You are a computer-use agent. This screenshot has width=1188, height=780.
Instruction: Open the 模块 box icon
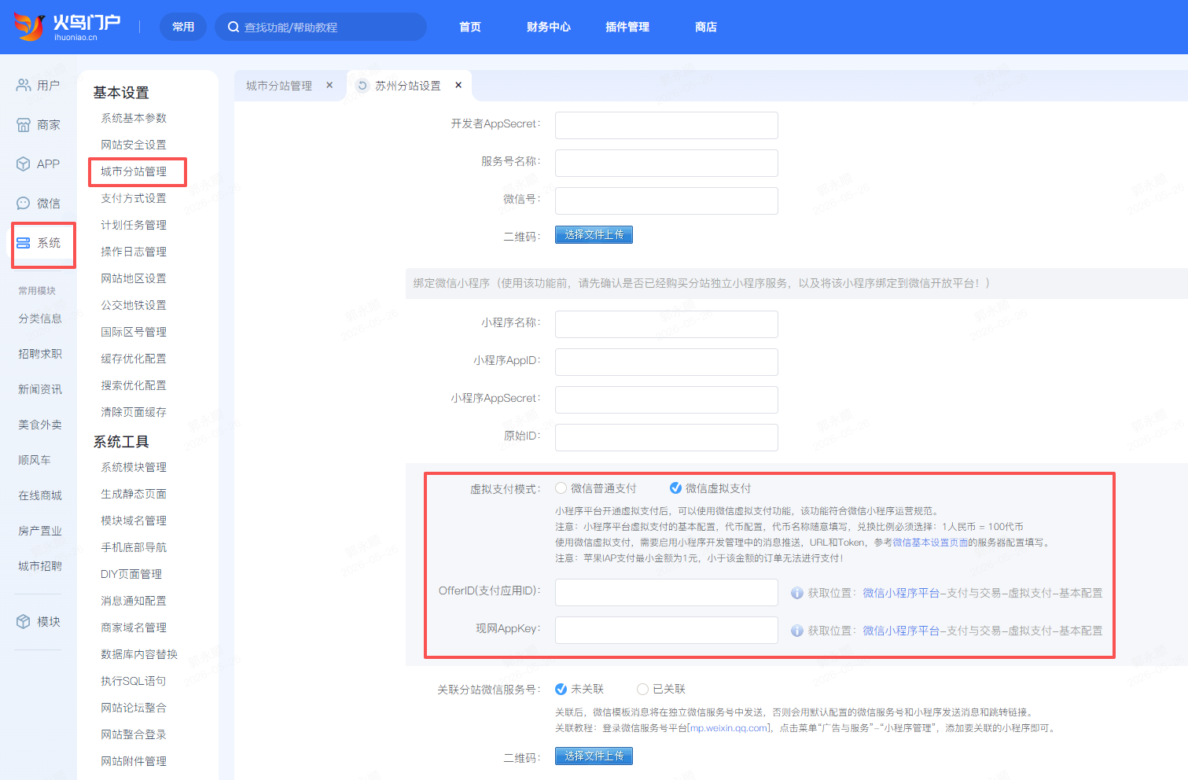(x=24, y=621)
